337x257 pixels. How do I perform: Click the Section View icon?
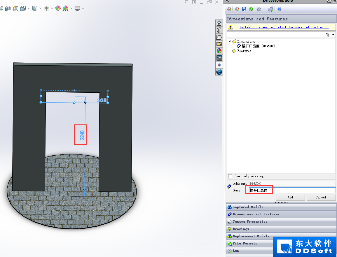8,8
